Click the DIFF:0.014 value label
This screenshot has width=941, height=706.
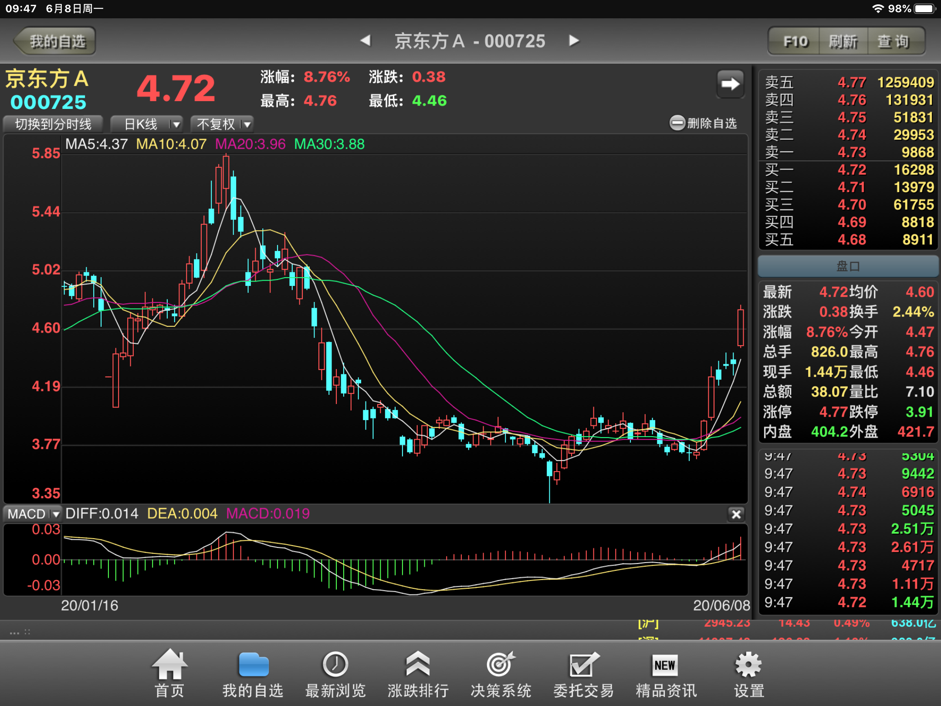102,514
